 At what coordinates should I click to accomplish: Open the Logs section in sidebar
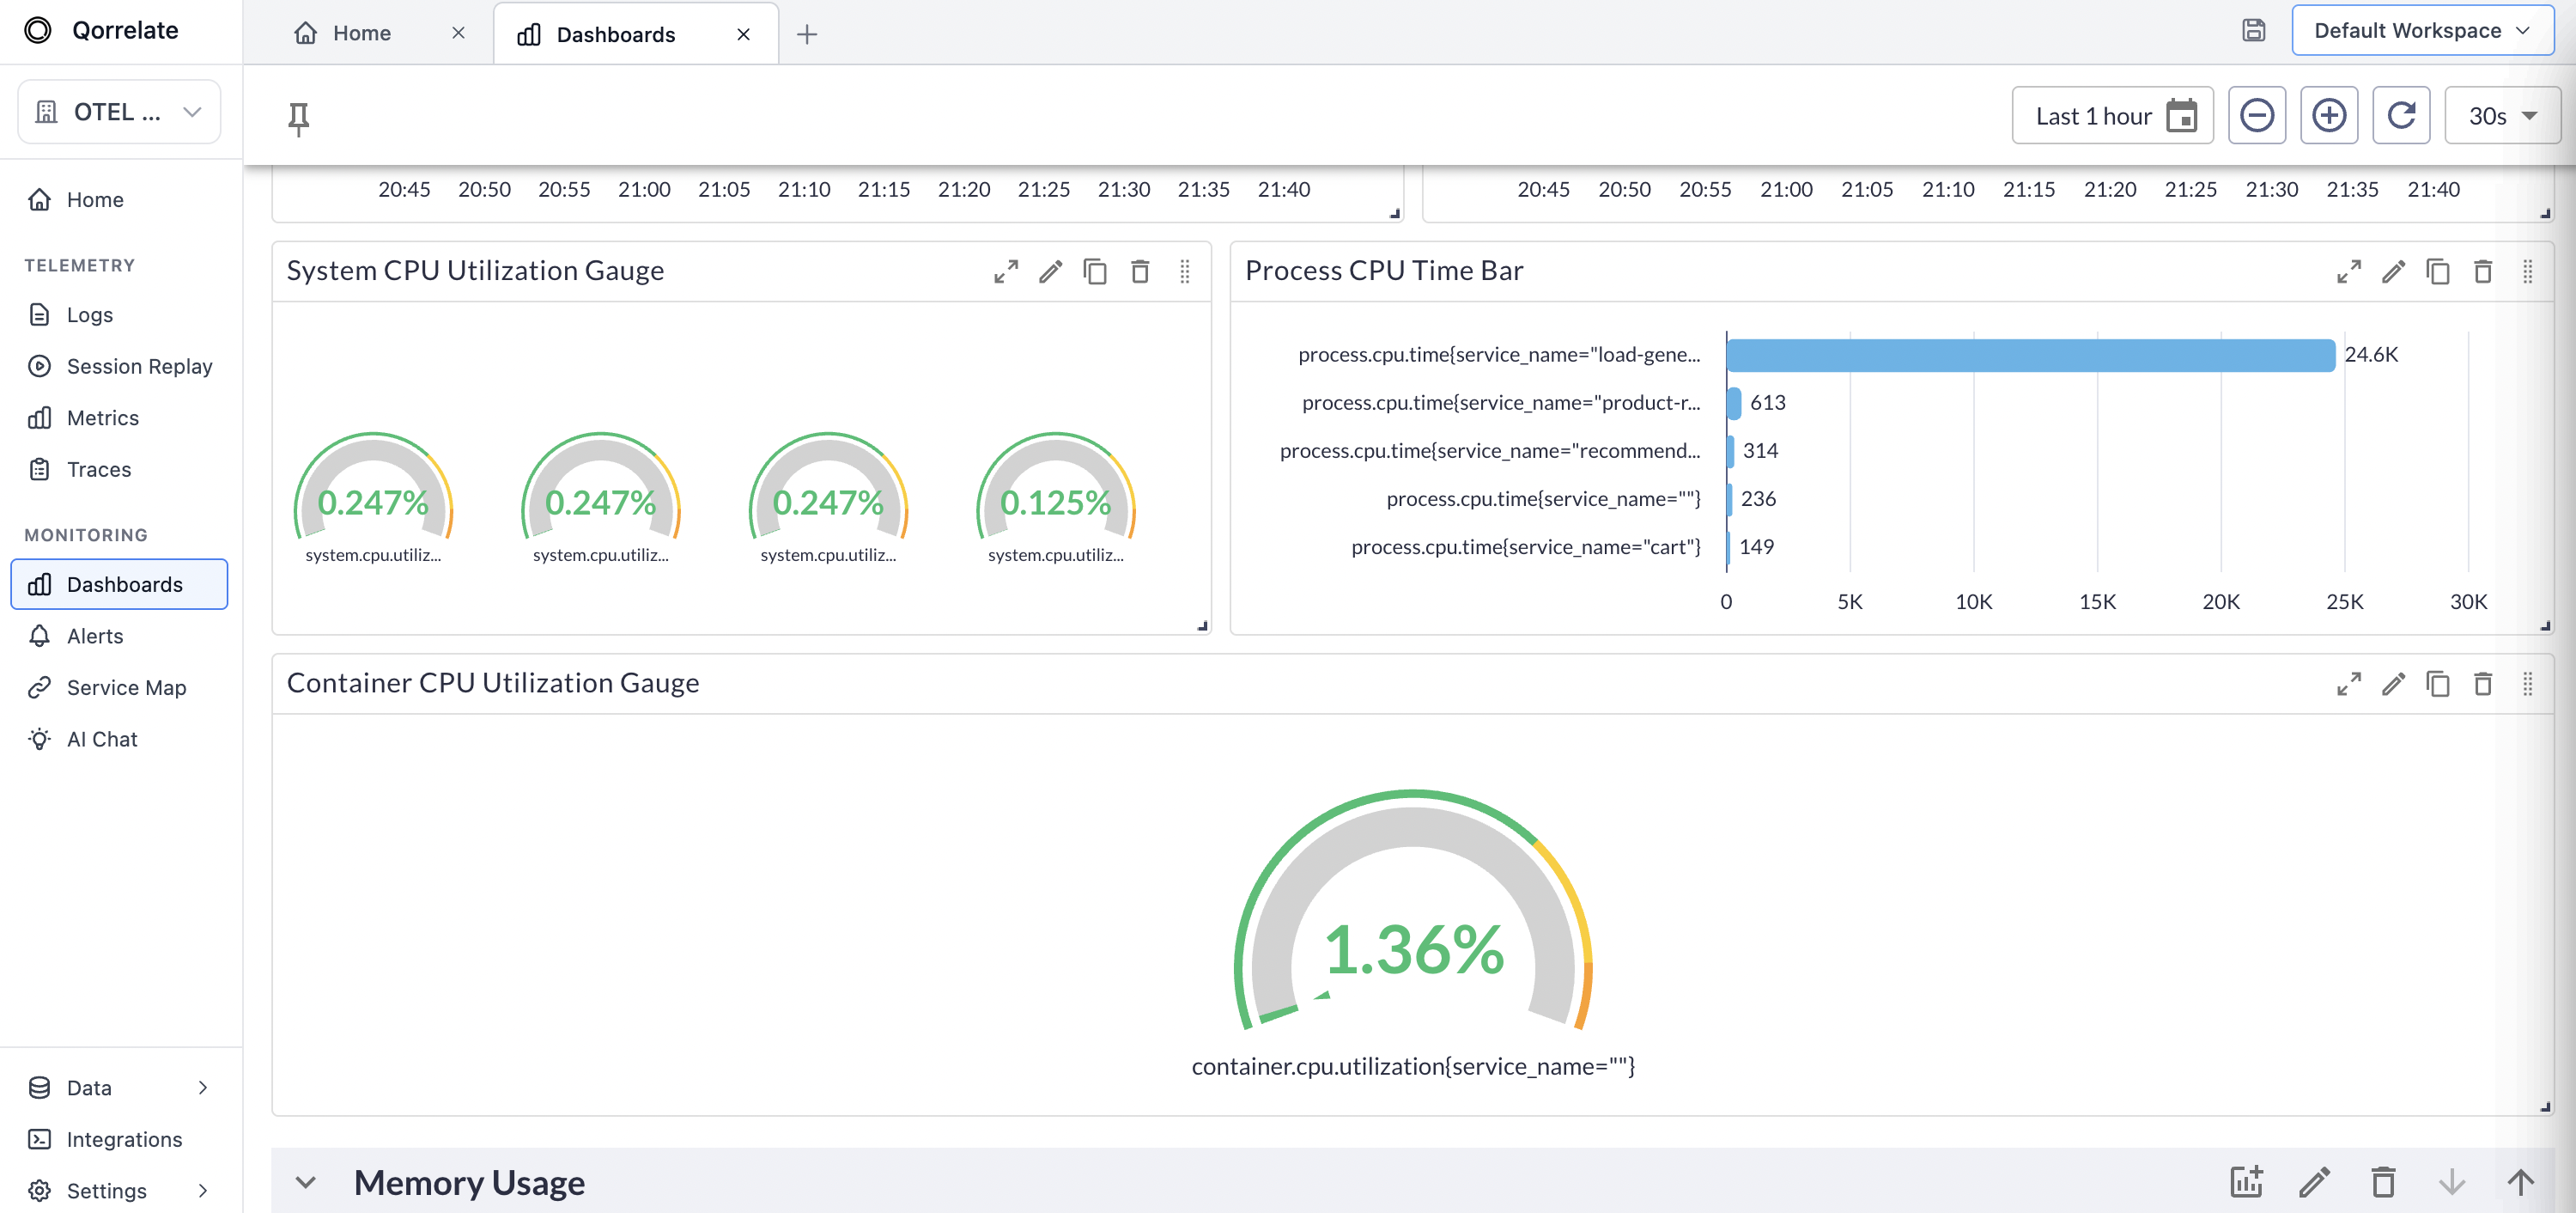click(x=88, y=314)
